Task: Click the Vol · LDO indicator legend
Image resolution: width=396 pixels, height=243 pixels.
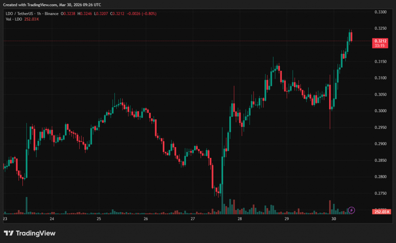Action: [14, 19]
